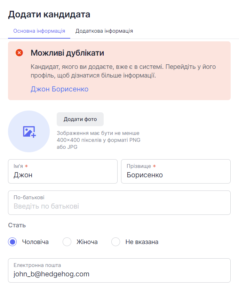This screenshot has width=239, height=284.
Task: Focus the Ім'я field containing Джон
Action: [x=63, y=171]
